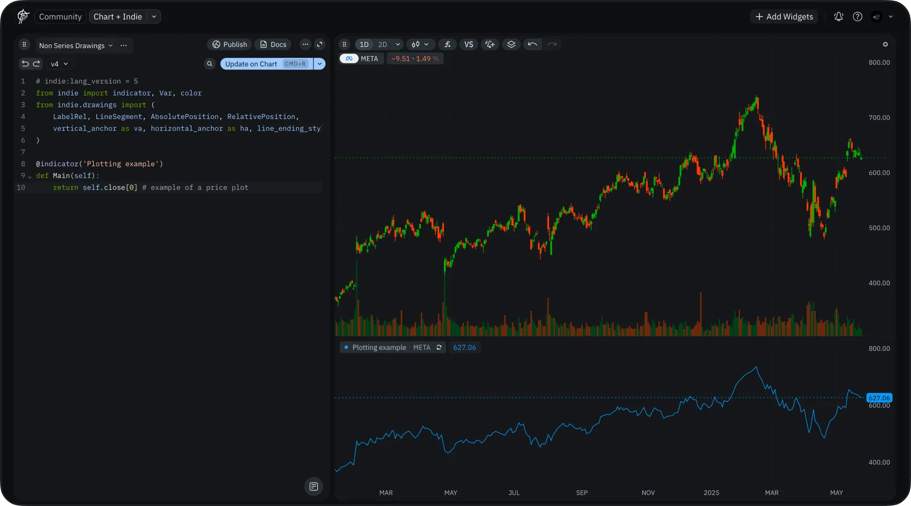This screenshot has height=506, width=911.
Task: Expand the Update on Chart options arrow
Action: (x=320, y=64)
